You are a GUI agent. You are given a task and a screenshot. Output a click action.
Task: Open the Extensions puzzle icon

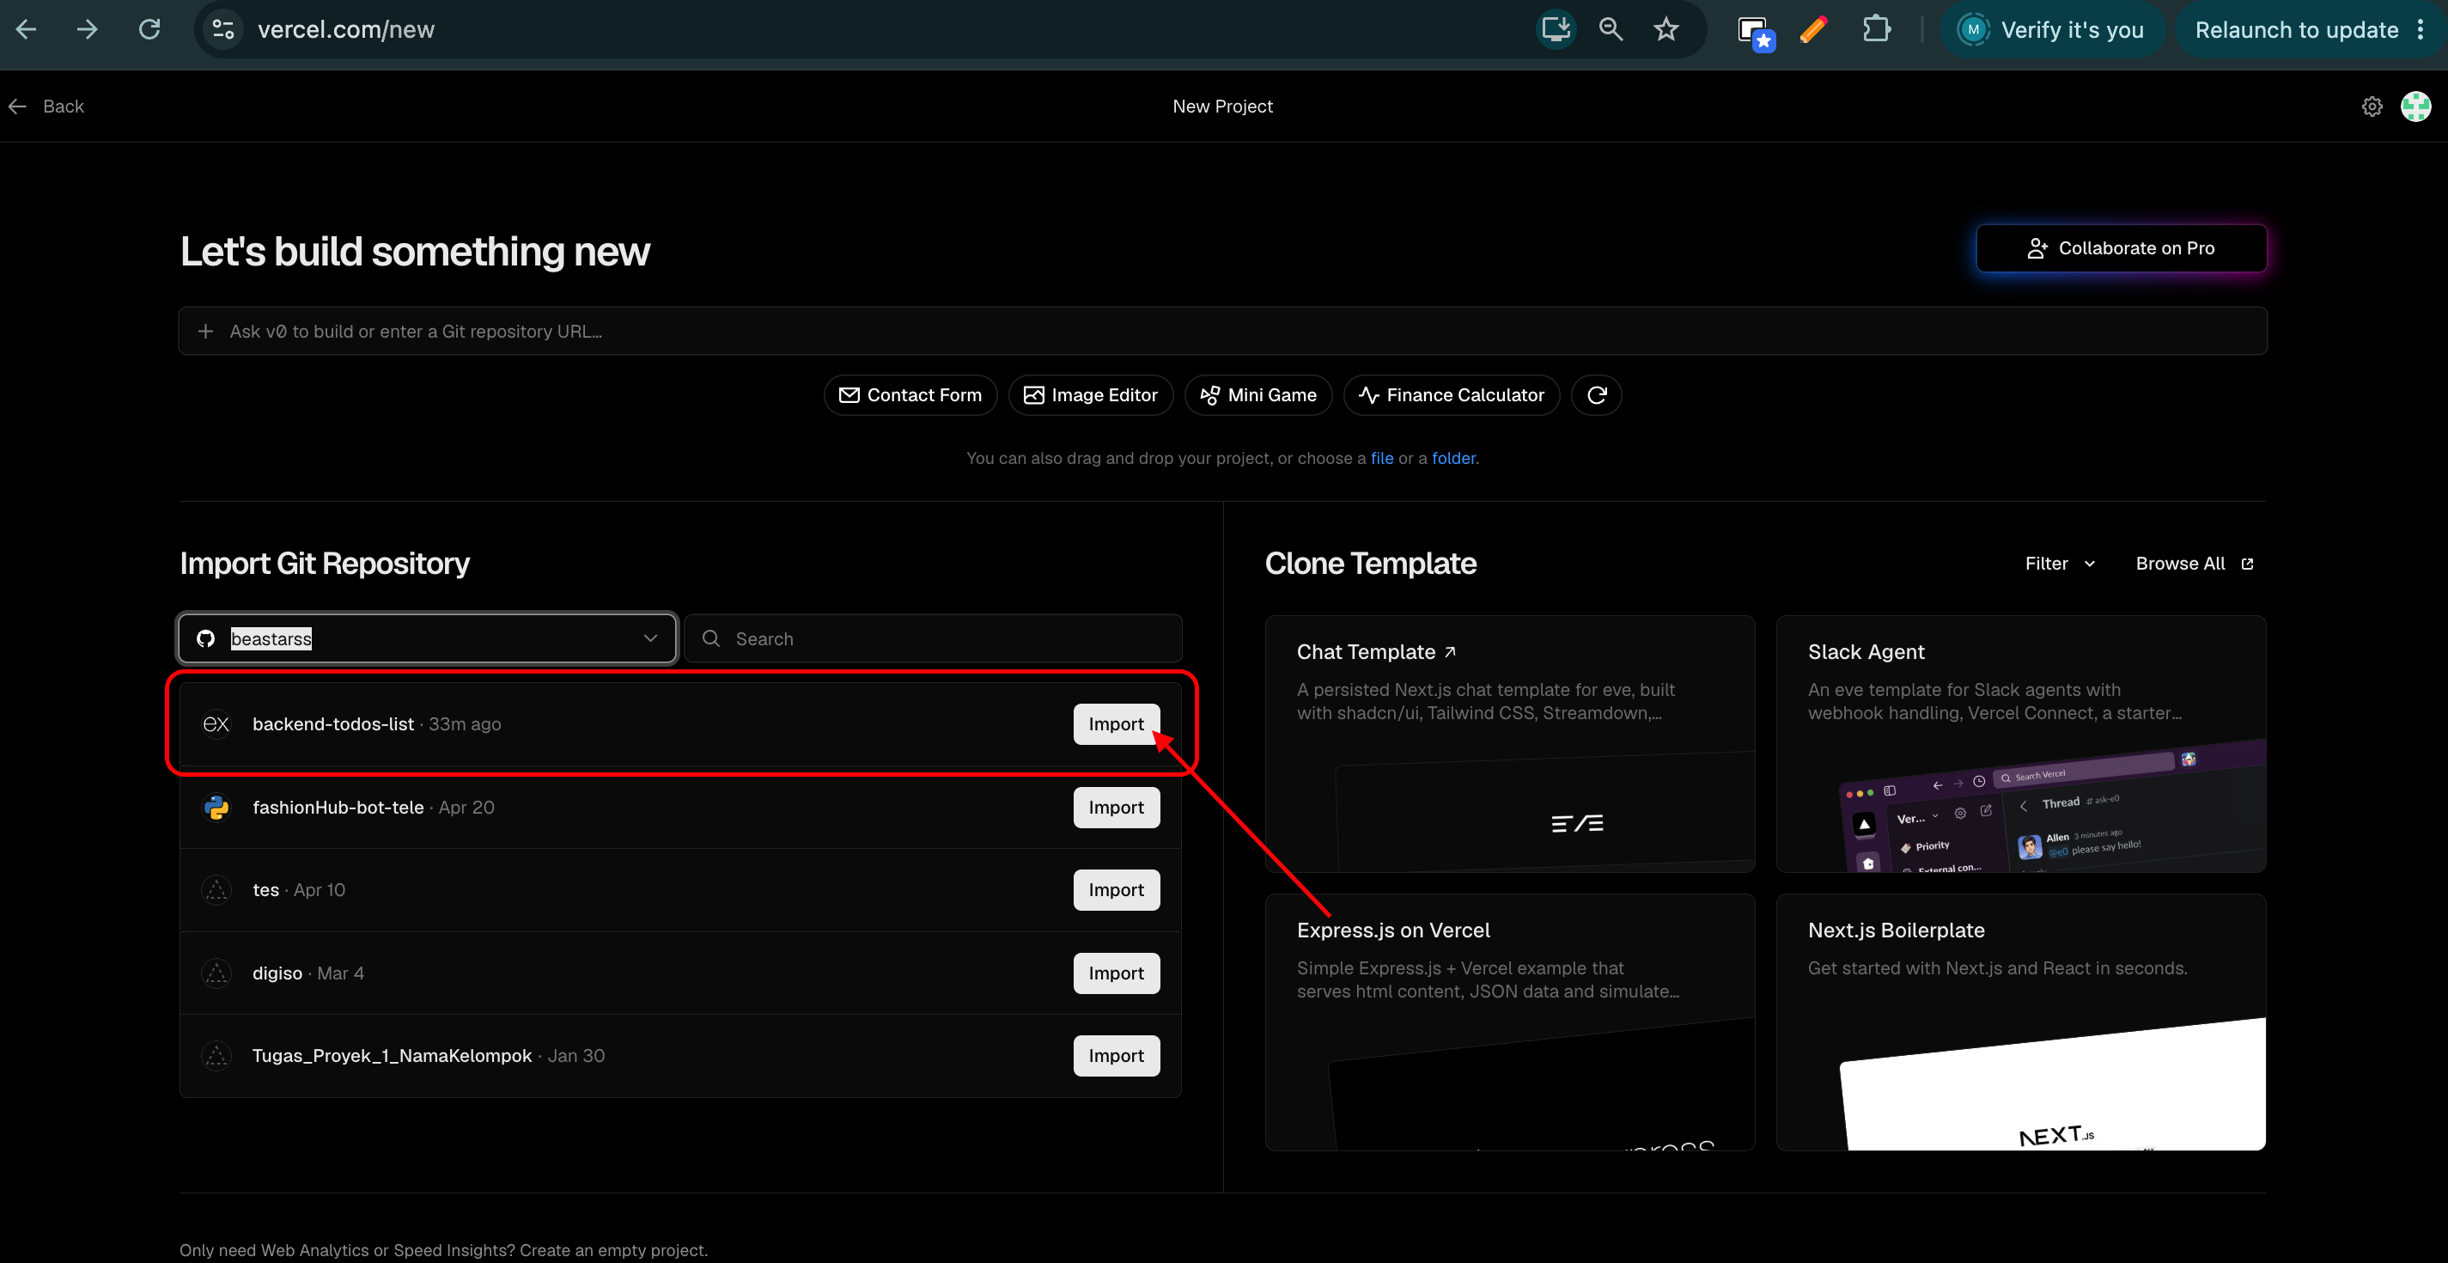coord(1876,29)
